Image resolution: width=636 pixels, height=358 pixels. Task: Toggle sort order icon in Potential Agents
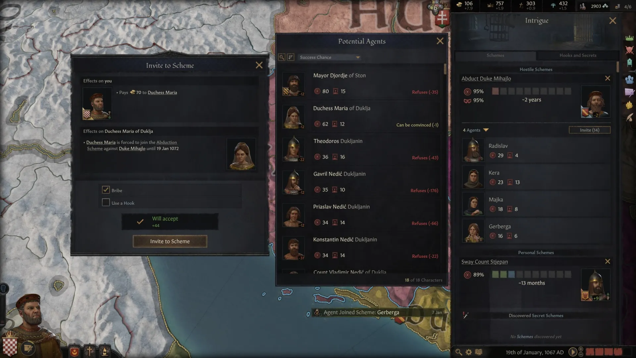[x=291, y=57]
